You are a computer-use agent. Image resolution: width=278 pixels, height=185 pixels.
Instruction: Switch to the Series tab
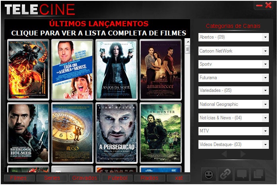coord(52,178)
